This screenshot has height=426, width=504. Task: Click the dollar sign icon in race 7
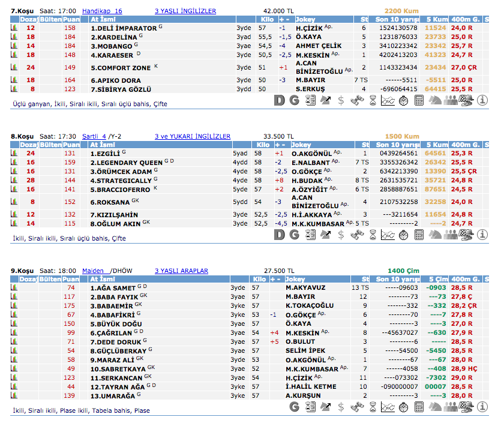click(x=341, y=100)
